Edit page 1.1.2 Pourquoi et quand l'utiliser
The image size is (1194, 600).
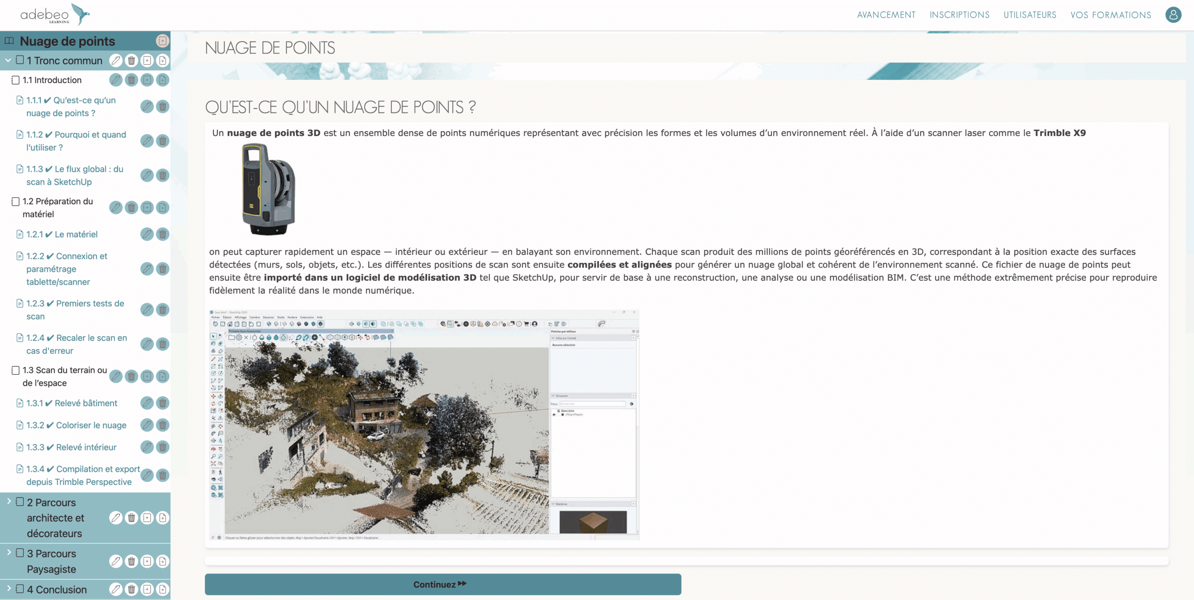(147, 141)
